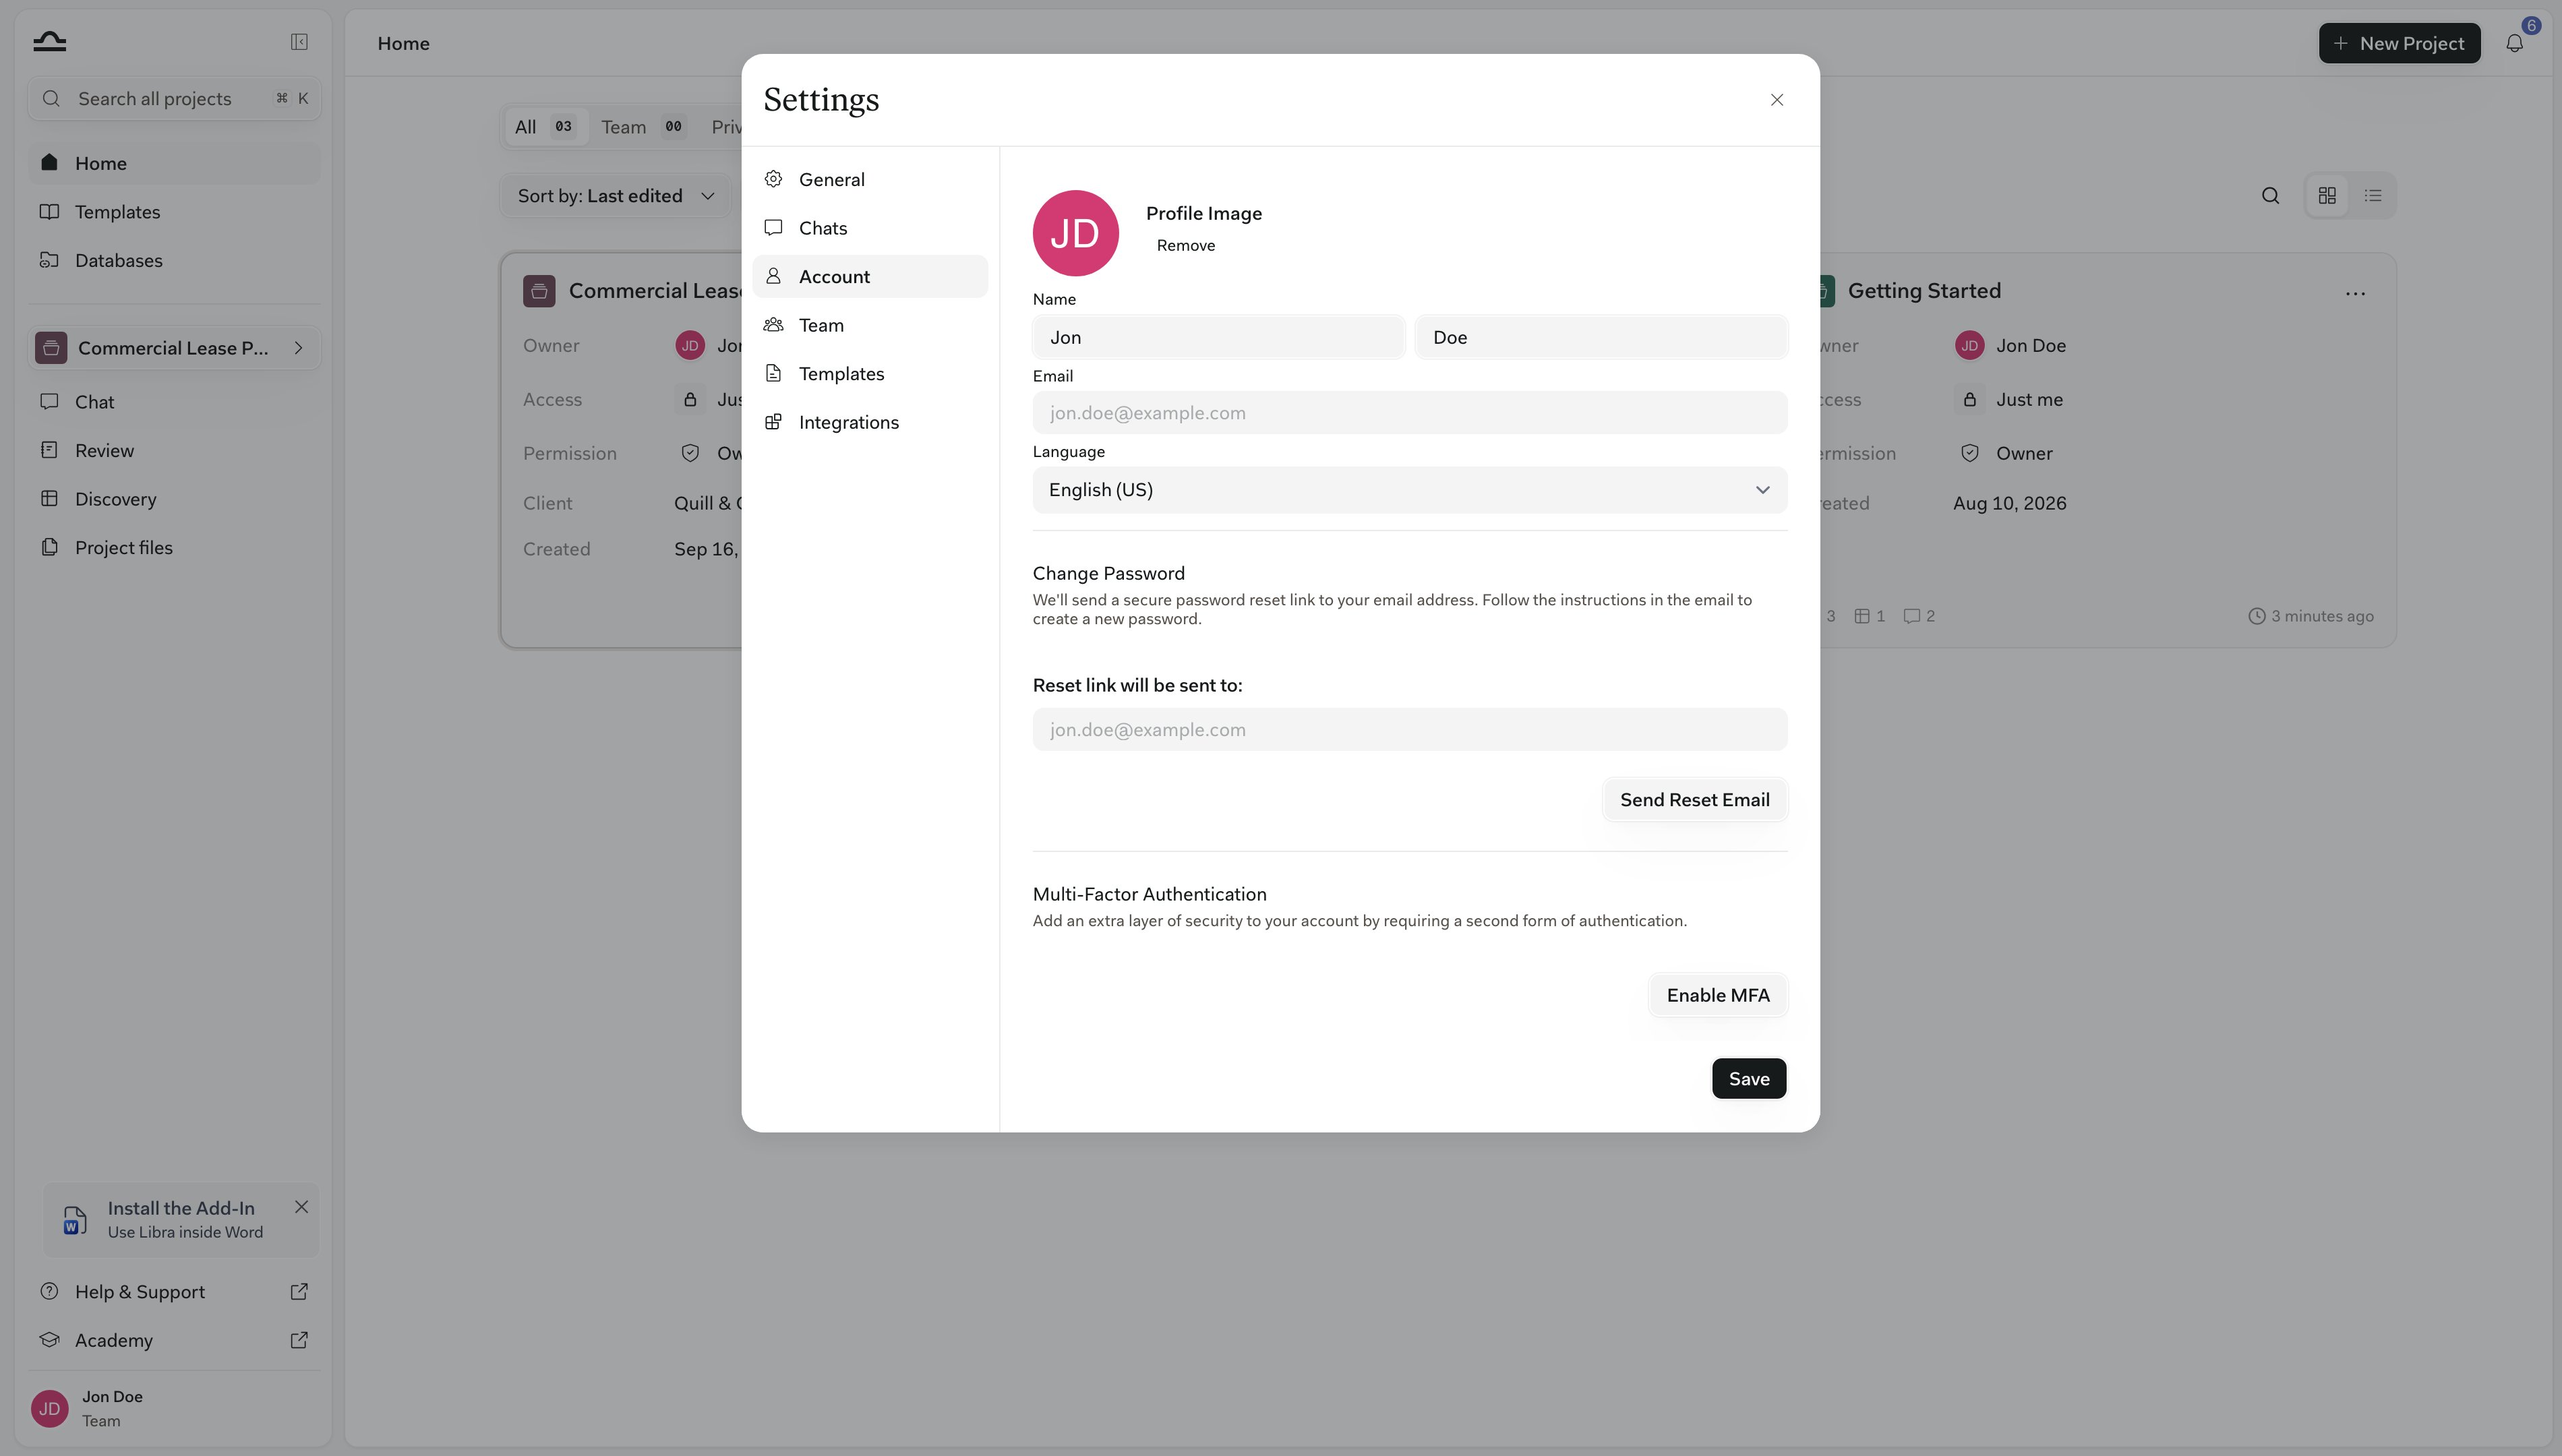Close the Settings dialog
The height and width of the screenshot is (1456, 2562).
[1777, 100]
